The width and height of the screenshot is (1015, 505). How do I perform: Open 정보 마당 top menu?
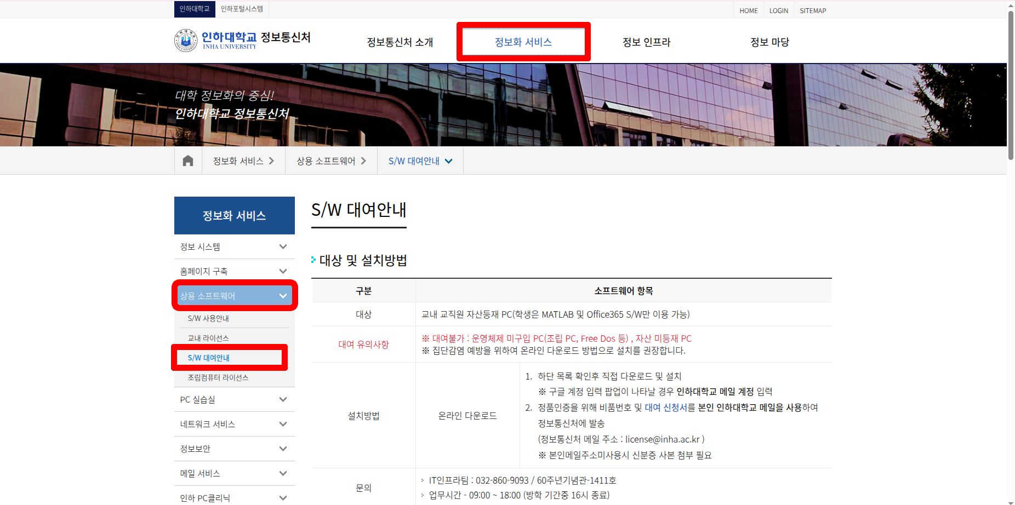pos(769,42)
